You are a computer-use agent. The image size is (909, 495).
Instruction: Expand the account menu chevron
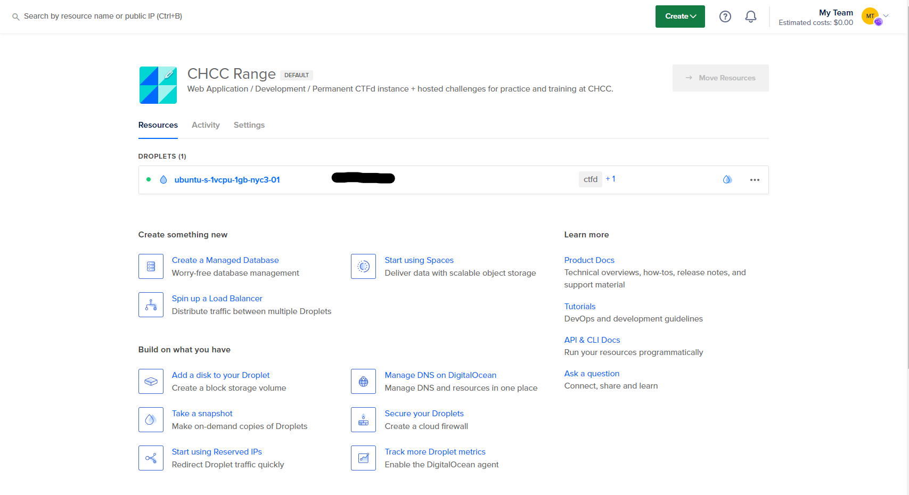(886, 15)
